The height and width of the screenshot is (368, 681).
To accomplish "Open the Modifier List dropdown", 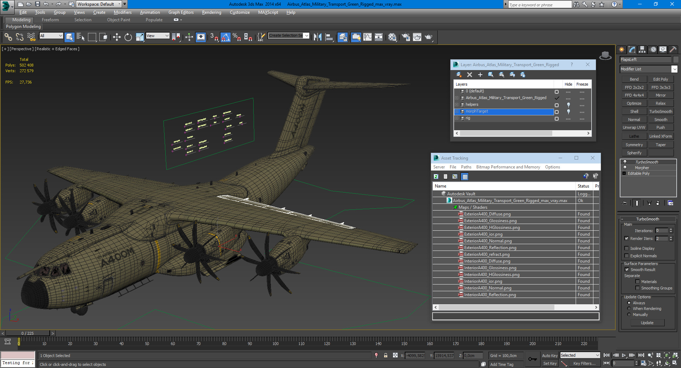I will tap(674, 69).
